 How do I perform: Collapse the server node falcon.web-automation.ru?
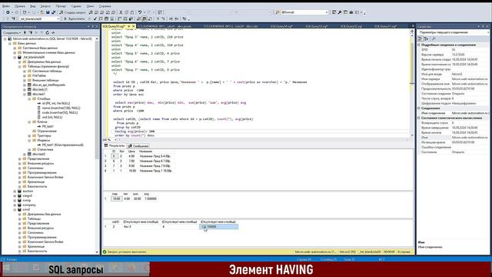click(x=5, y=38)
